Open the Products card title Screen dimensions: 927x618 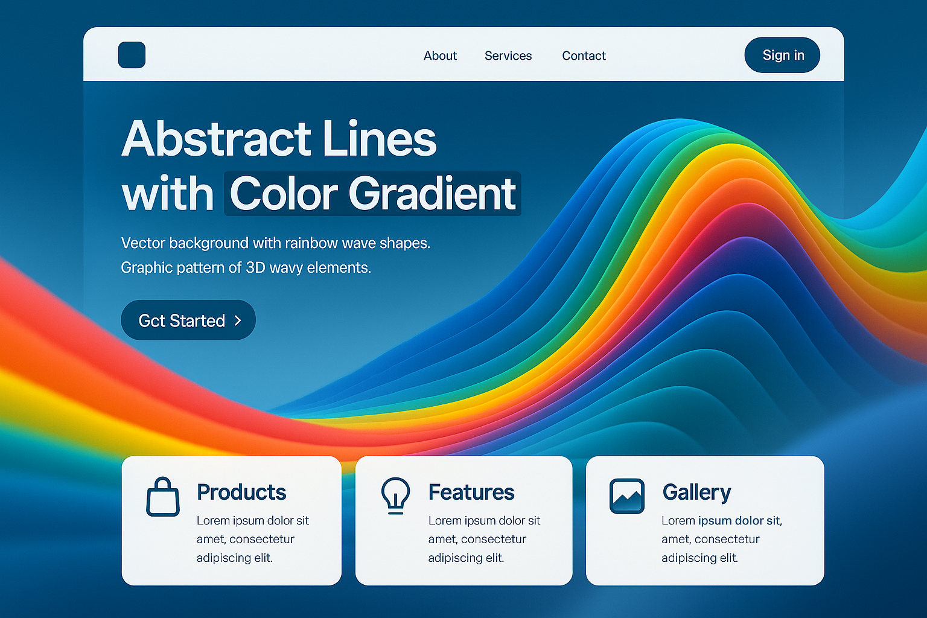pos(241,492)
